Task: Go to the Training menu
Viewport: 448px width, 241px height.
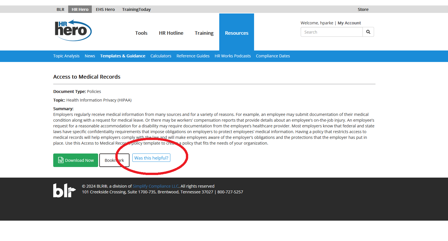Action: pos(204,33)
